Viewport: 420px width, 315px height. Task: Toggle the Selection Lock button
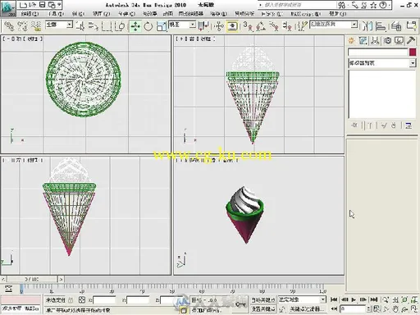(71, 300)
